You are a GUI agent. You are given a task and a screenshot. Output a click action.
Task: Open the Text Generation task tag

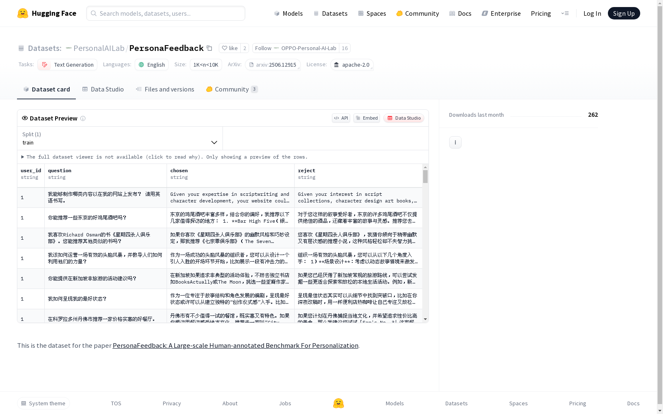68,65
